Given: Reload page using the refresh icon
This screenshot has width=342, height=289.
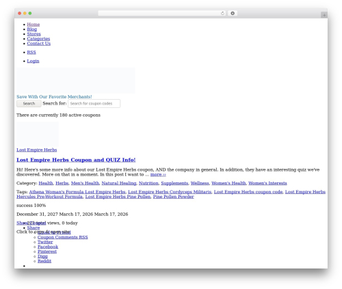Looking at the screenshot, I should point(222,13).
